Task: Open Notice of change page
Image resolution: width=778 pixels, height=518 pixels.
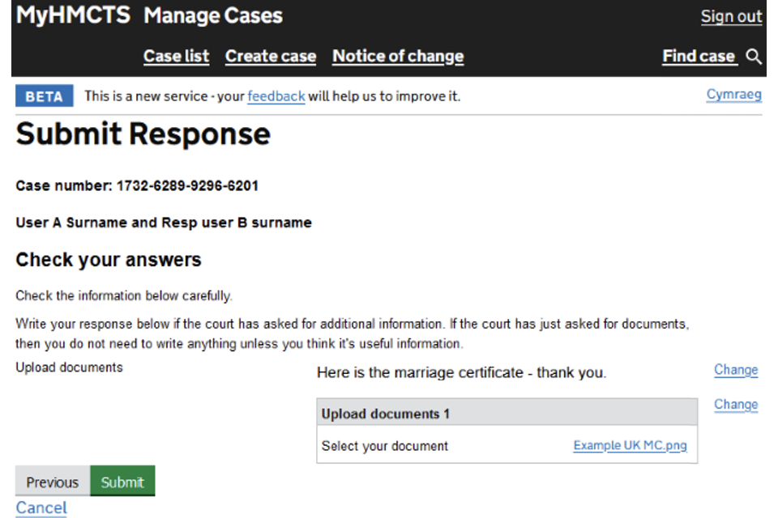Action: point(398,57)
